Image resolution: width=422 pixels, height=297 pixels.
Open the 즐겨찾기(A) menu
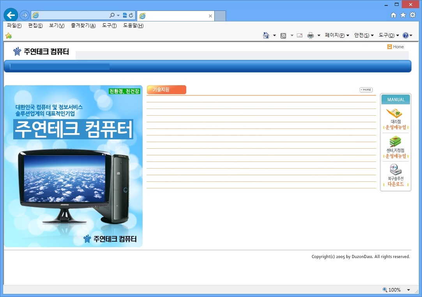pyautogui.click(x=83, y=26)
